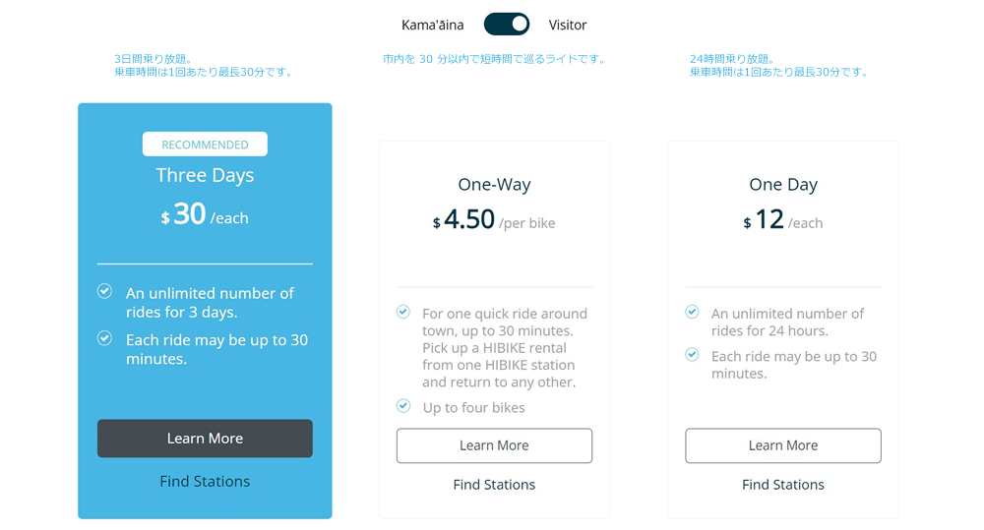Click checkmark icon beside Three Days 30-minute ride limit
The image size is (984, 530).
pos(104,338)
